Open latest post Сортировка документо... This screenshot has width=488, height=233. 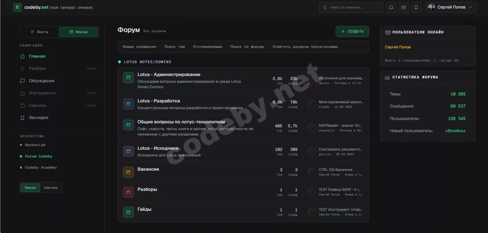(x=340, y=149)
